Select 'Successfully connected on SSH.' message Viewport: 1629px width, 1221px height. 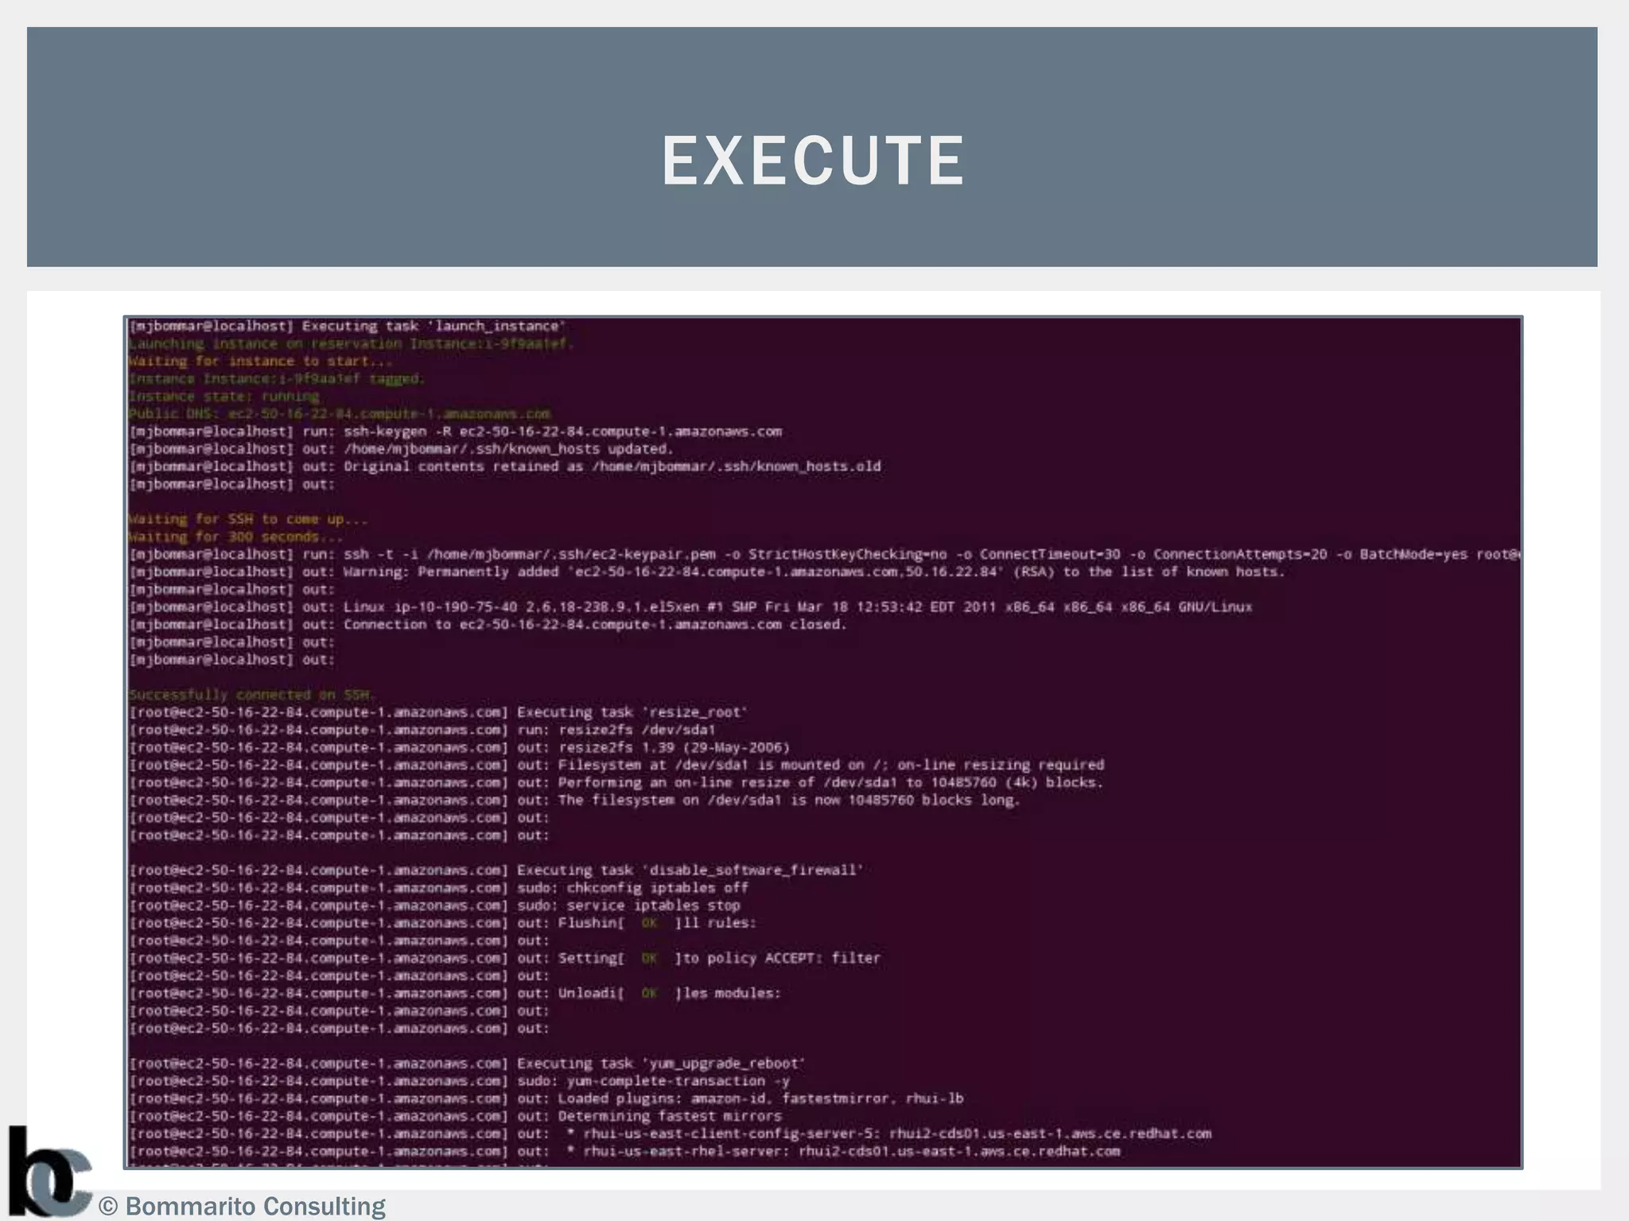pyautogui.click(x=252, y=695)
